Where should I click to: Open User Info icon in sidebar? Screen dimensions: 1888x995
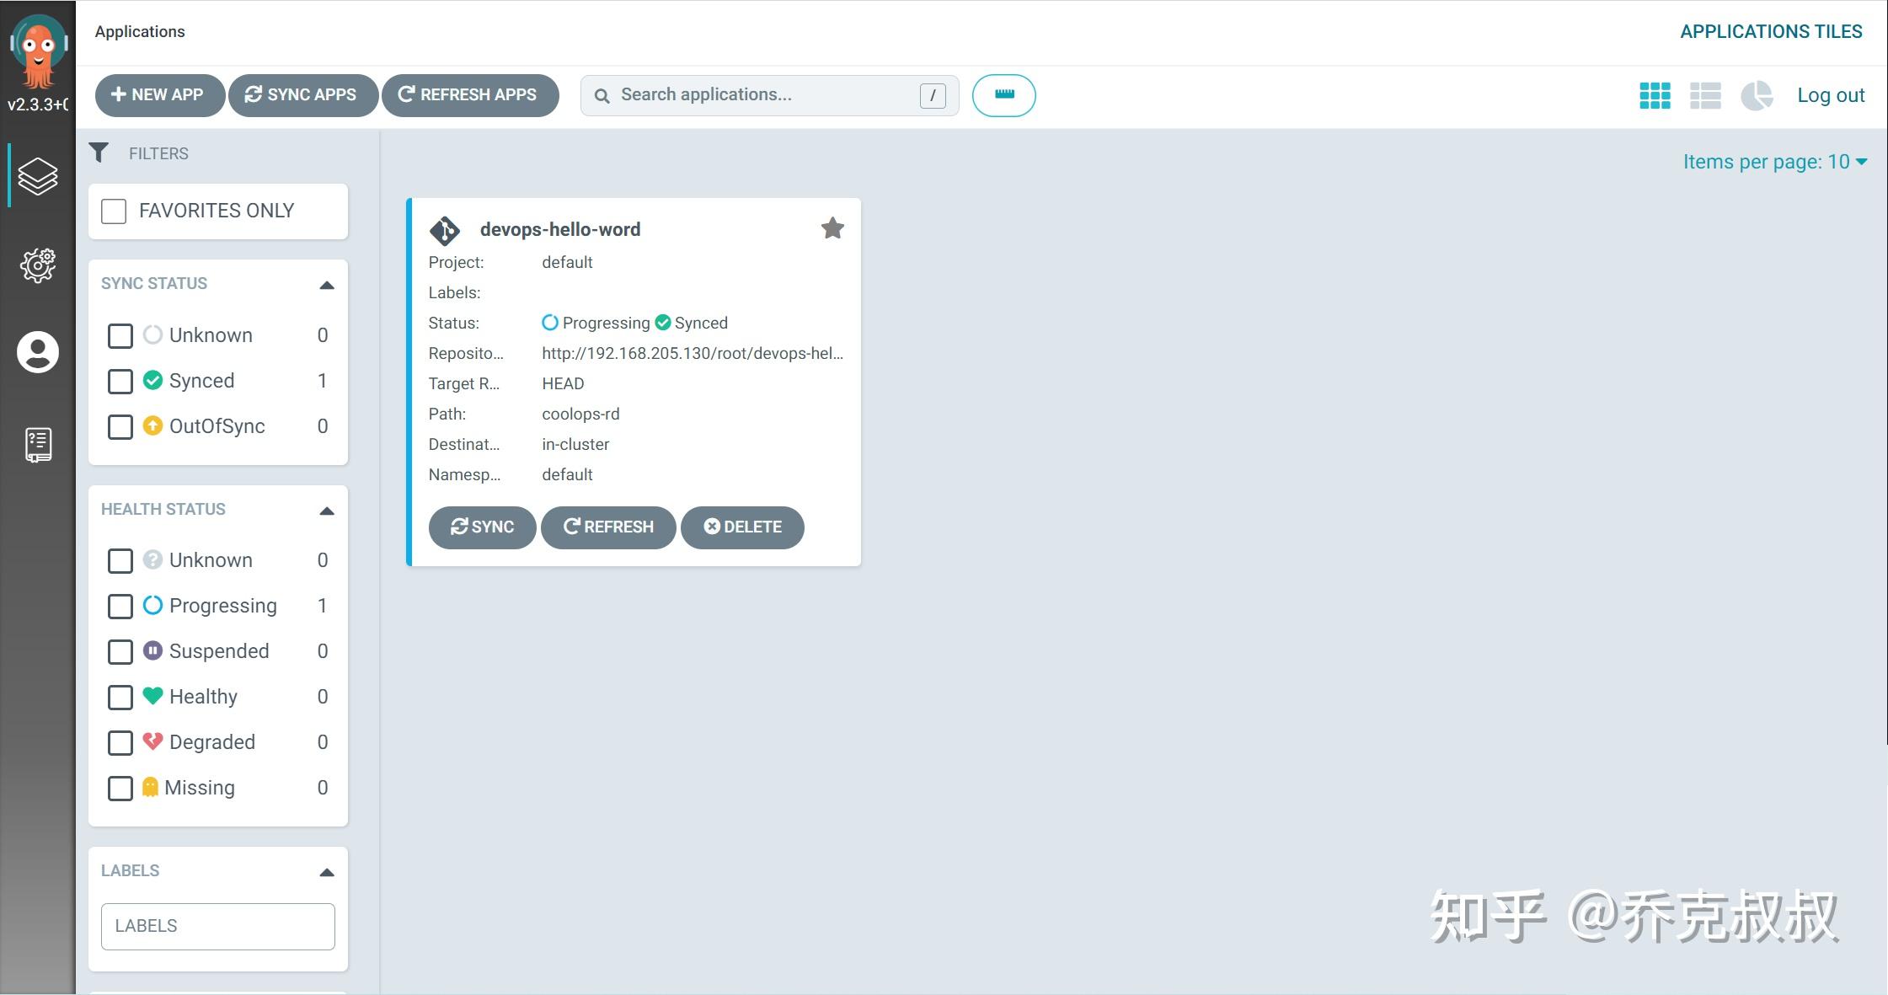38,351
